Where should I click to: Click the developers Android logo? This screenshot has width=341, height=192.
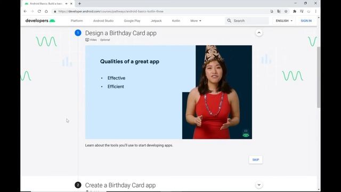click(x=40, y=21)
